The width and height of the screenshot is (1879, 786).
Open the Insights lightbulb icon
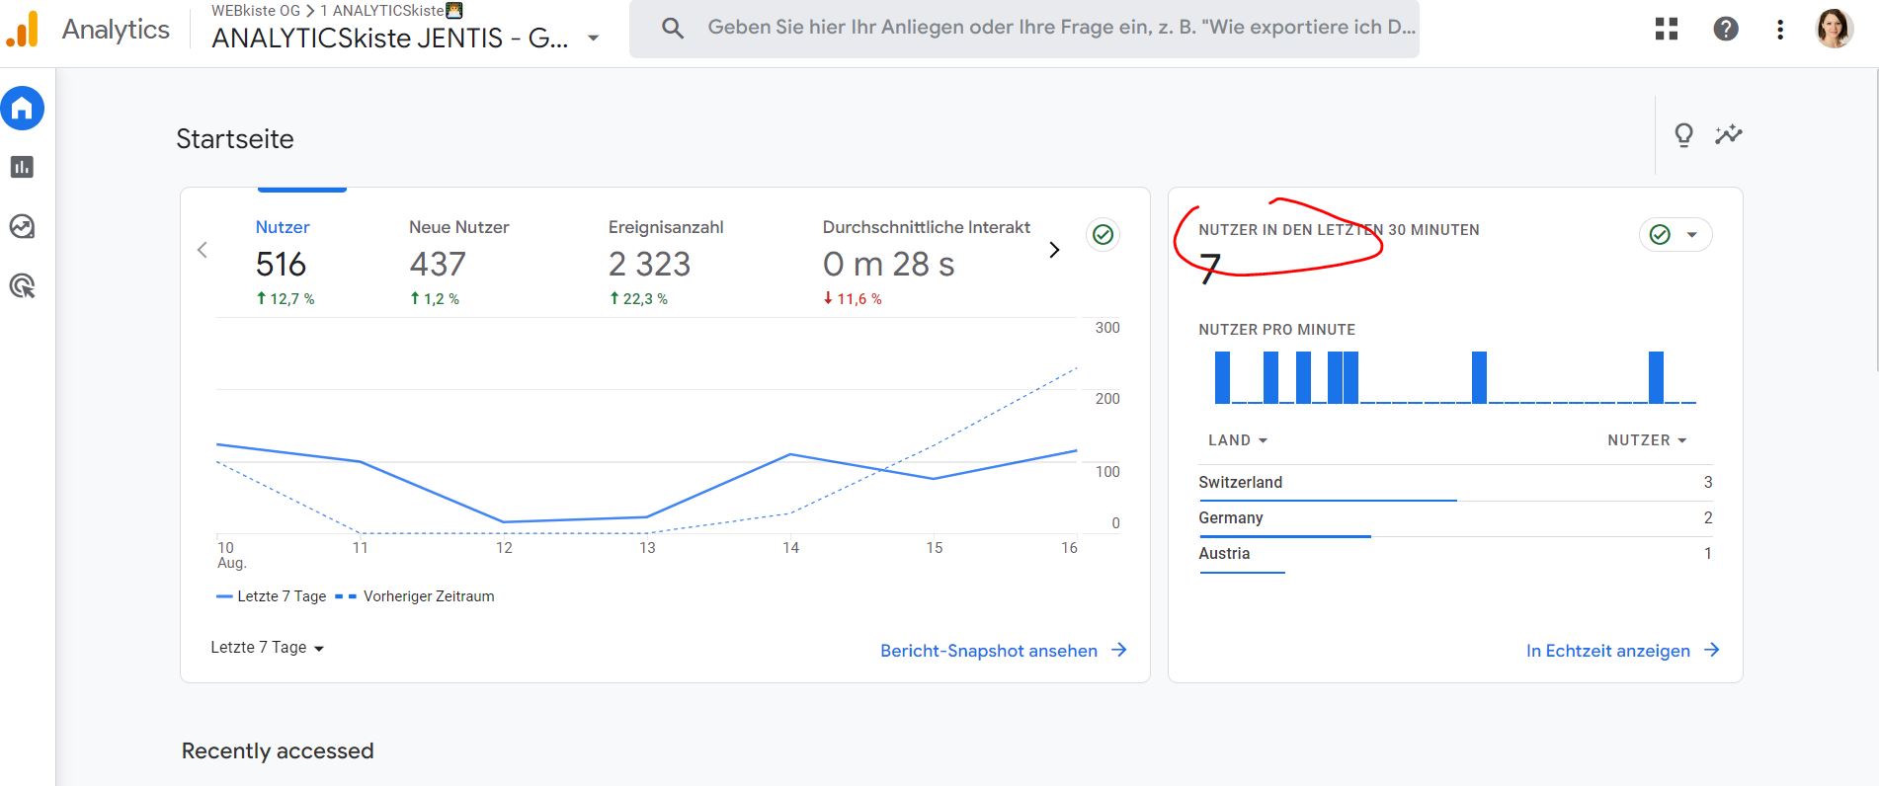tap(1684, 134)
